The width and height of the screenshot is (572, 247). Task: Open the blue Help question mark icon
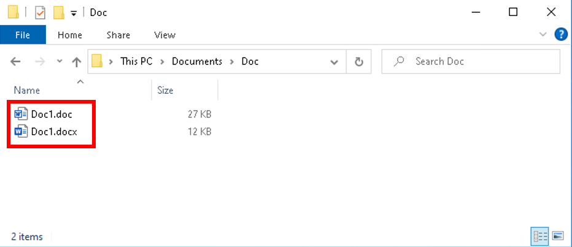[560, 34]
